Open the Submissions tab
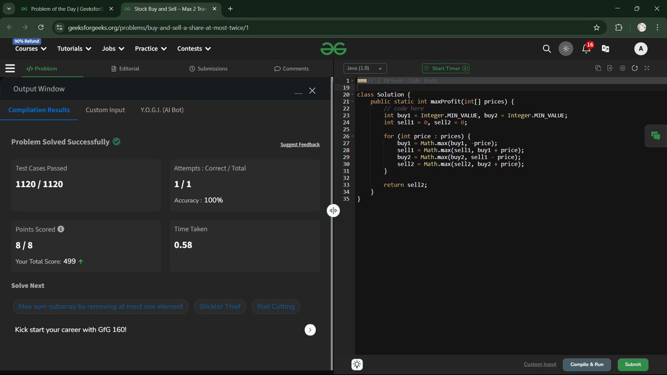The height and width of the screenshot is (375, 667). click(x=208, y=69)
